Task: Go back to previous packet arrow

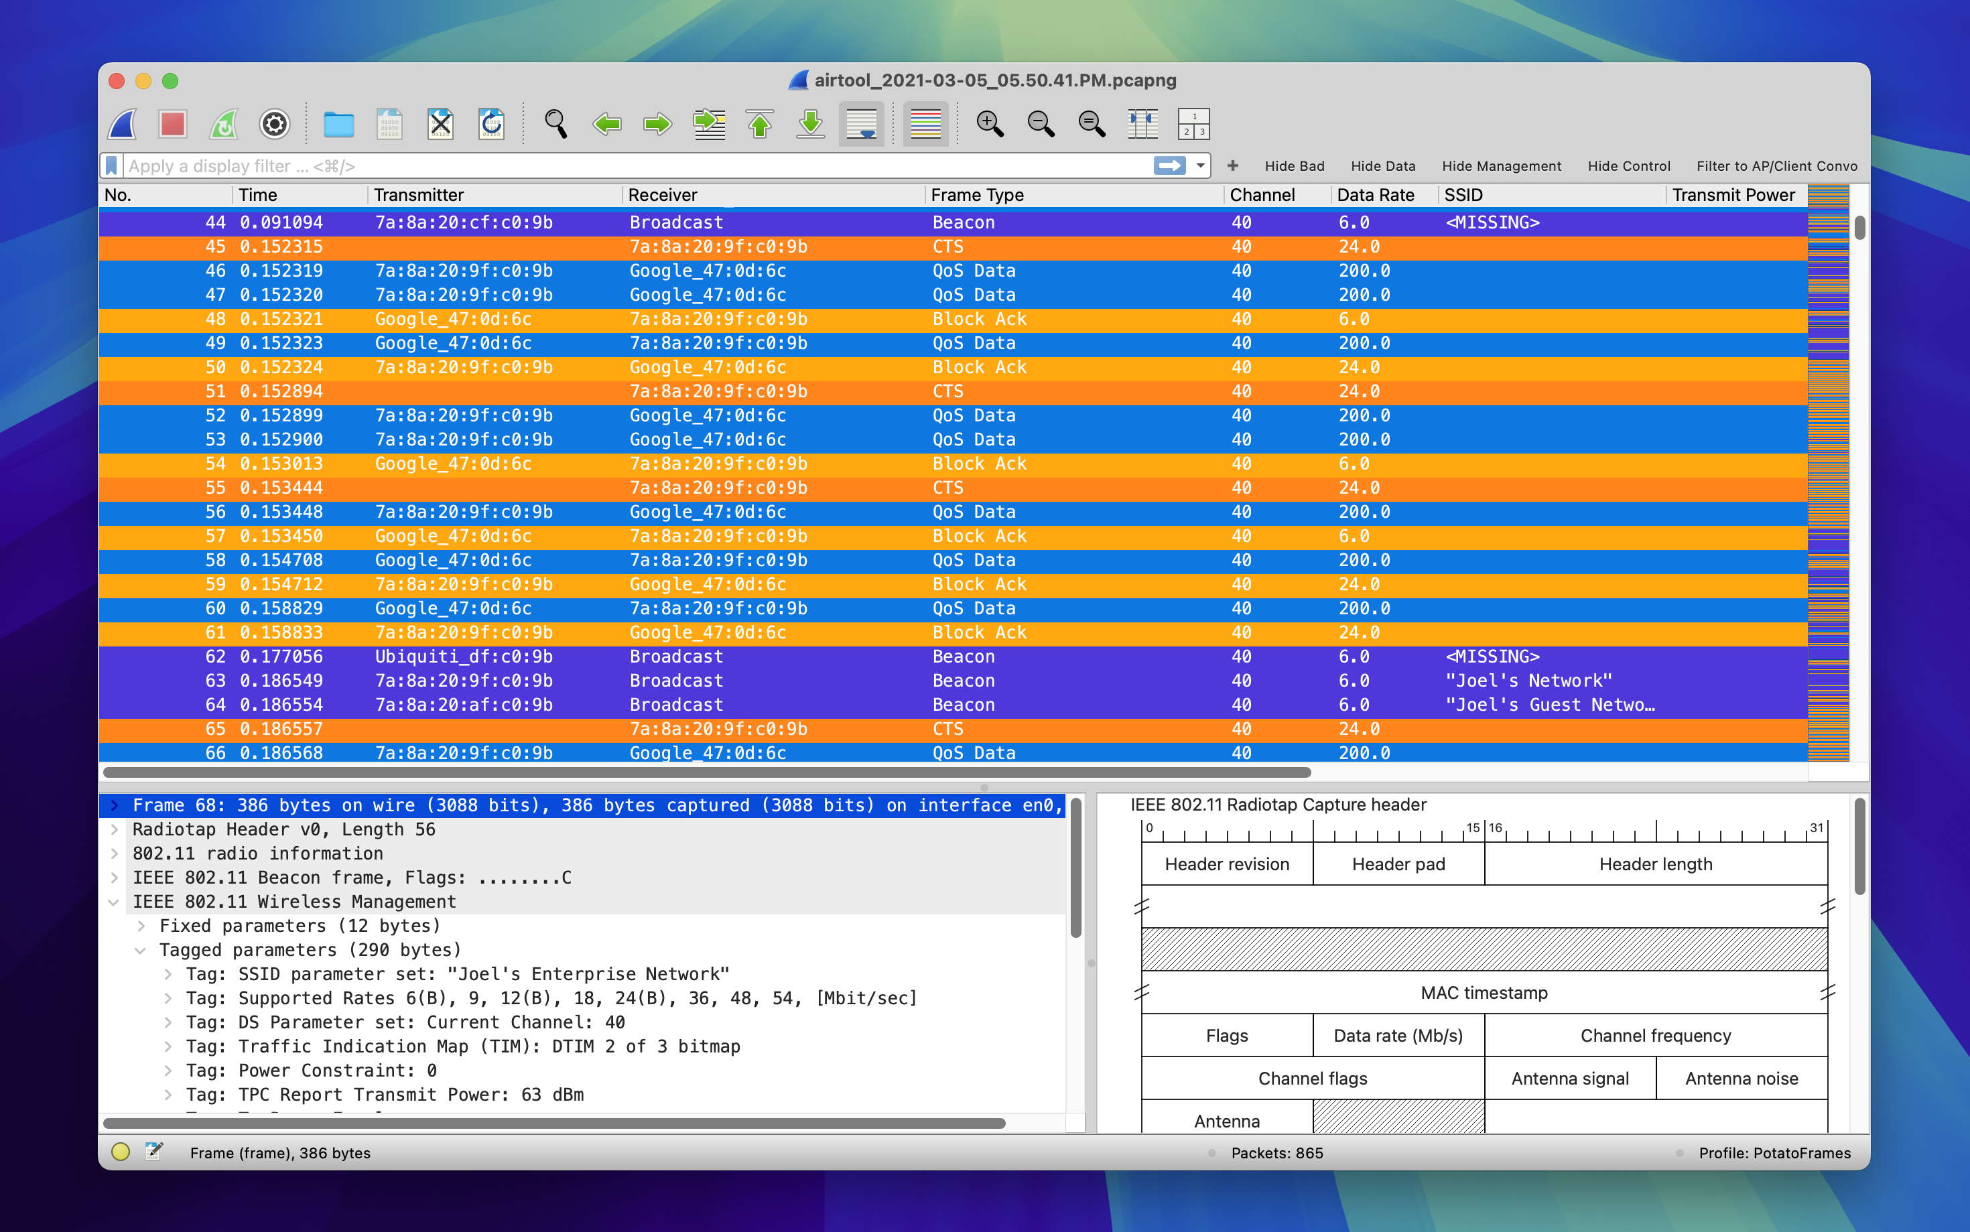Action: tap(607, 125)
